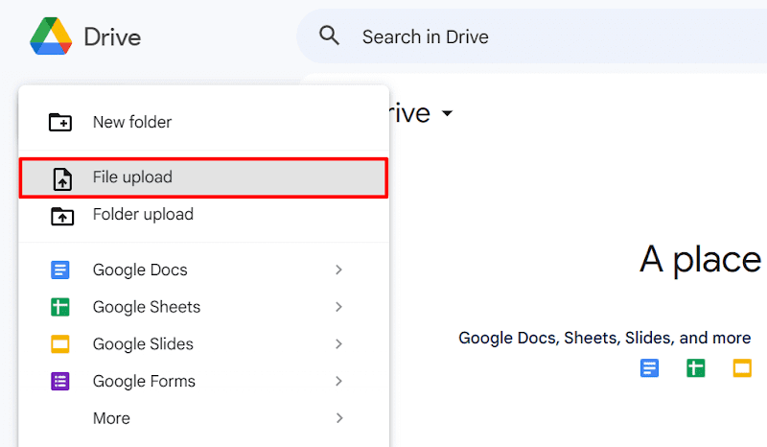Select Folder upload menu entry

(x=143, y=215)
